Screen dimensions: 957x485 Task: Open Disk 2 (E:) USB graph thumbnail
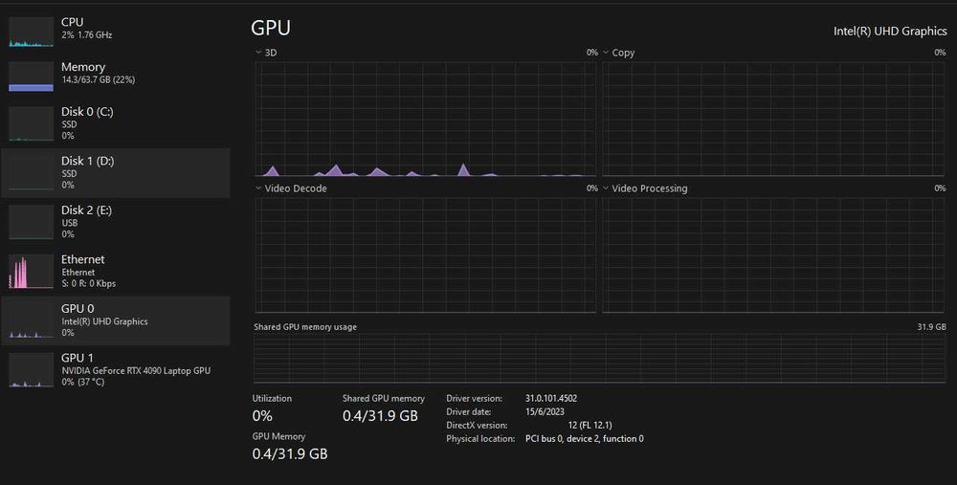point(32,222)
